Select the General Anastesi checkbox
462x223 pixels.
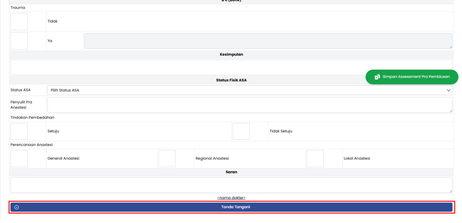19,159
